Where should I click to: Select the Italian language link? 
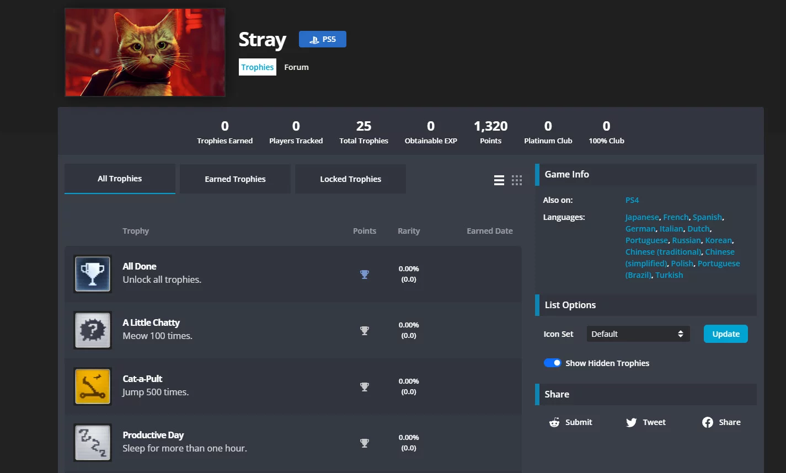(x=671, y=229)
